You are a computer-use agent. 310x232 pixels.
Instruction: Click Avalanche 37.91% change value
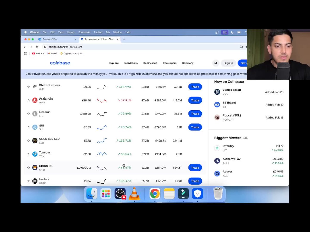point(125,100)
